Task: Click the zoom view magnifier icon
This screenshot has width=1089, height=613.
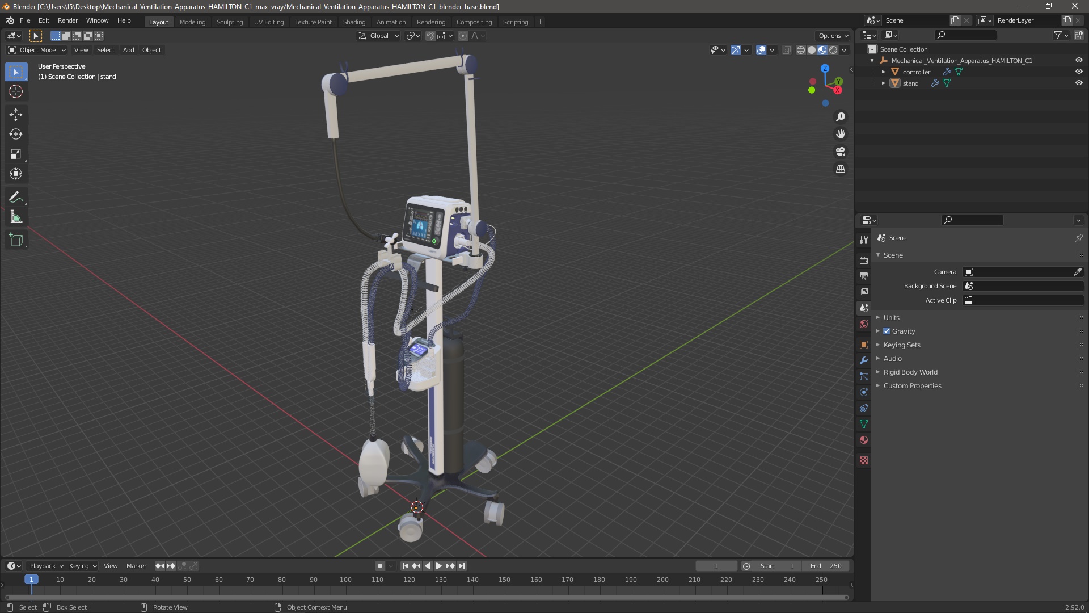Action: coord(841,117)
